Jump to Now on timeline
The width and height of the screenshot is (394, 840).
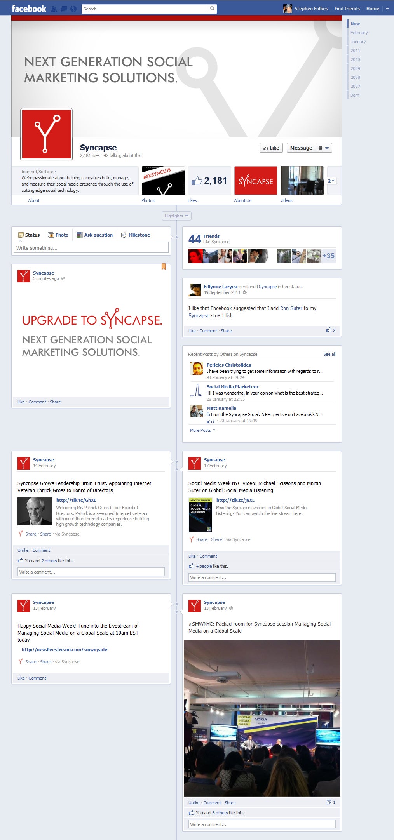coord(355,24)
